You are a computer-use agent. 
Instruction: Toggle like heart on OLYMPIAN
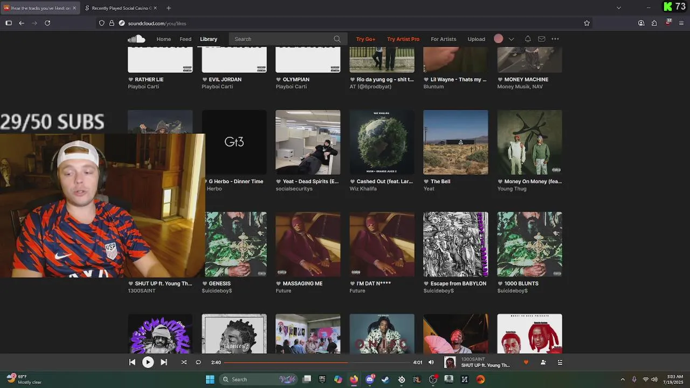278,80
